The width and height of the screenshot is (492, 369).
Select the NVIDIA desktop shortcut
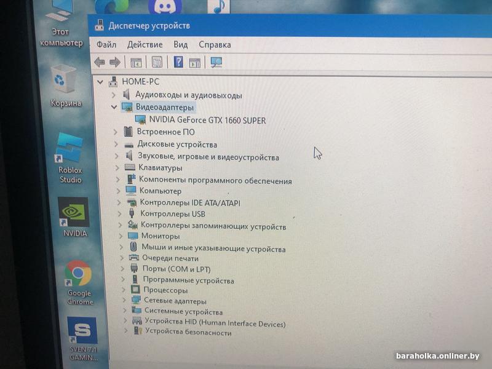[74, 217]
